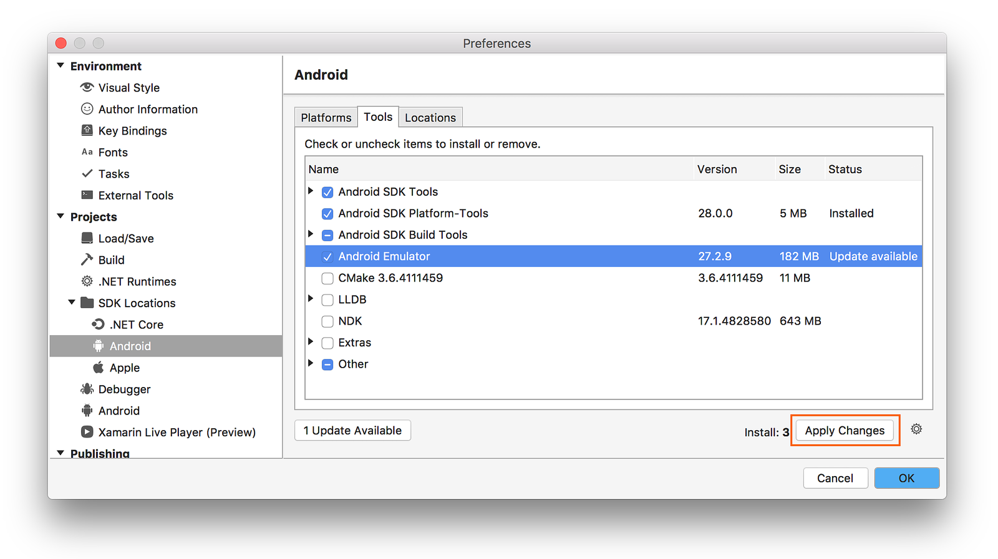Viewport: 998px width, 559px height.
Task: Enable the NDK checkbox
Action: 327,322
